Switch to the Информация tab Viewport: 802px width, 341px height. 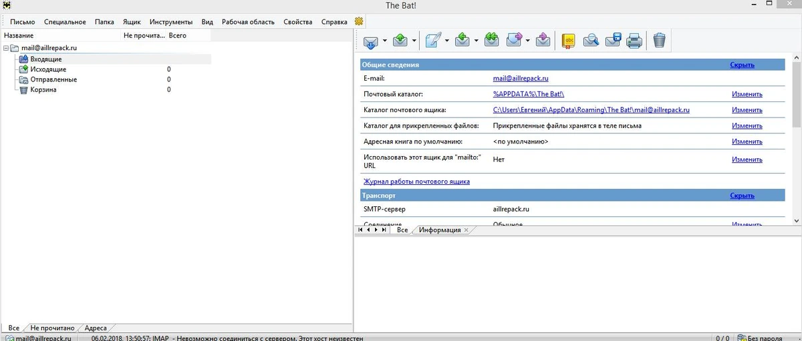coord(440,230)
